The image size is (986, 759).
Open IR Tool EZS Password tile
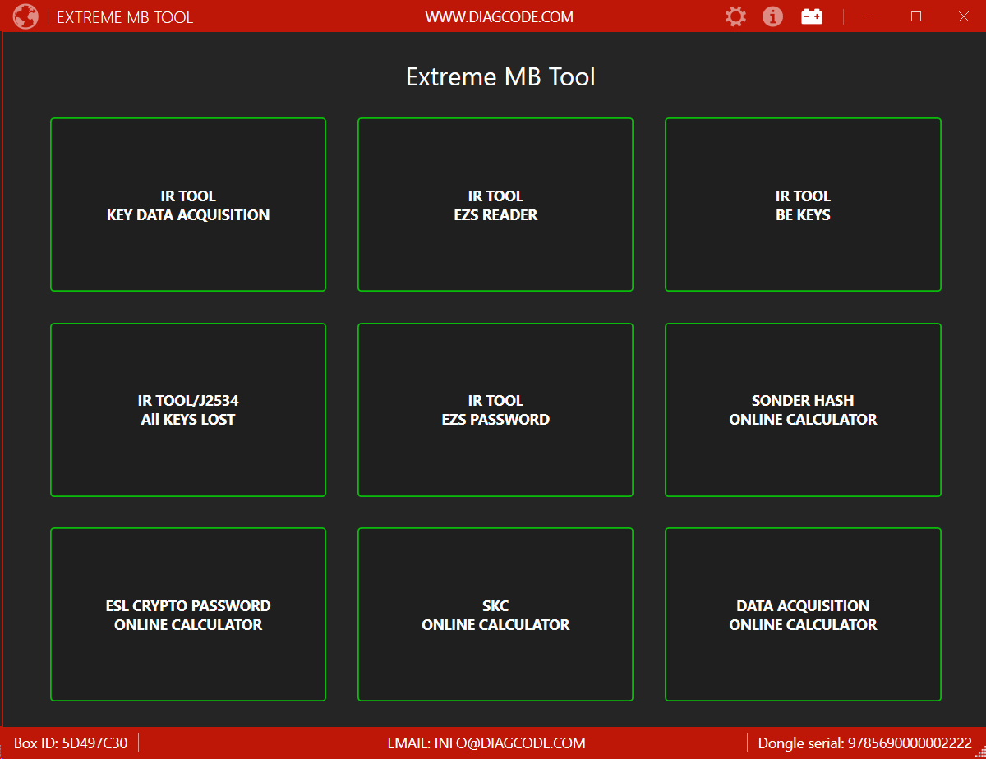(x=495, y=410)
